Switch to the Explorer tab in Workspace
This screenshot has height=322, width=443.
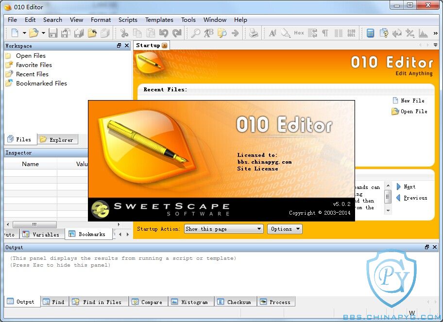[x=57, y=139]
